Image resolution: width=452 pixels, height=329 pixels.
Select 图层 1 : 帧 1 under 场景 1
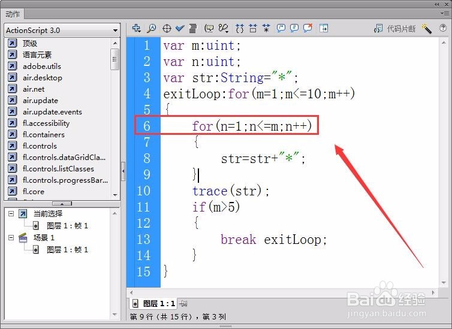coord(67,249)
